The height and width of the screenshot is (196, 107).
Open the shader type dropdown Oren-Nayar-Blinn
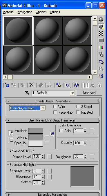pyautogui.click(x=27, y=108)
